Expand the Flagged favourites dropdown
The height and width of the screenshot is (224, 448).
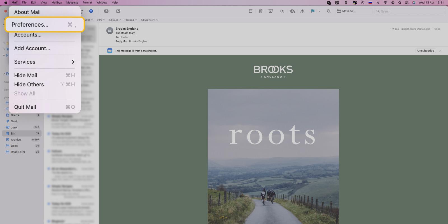point(131,20)
